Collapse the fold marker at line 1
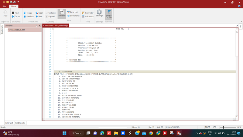The height and width of the screenshot is (137, 243). pos(53,29)
